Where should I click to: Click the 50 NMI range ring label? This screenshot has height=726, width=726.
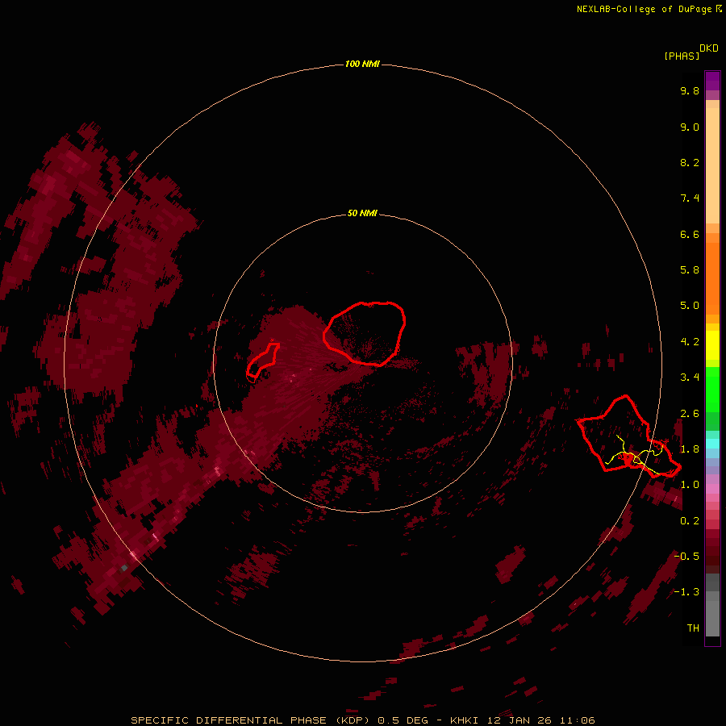tap(362, 214)
